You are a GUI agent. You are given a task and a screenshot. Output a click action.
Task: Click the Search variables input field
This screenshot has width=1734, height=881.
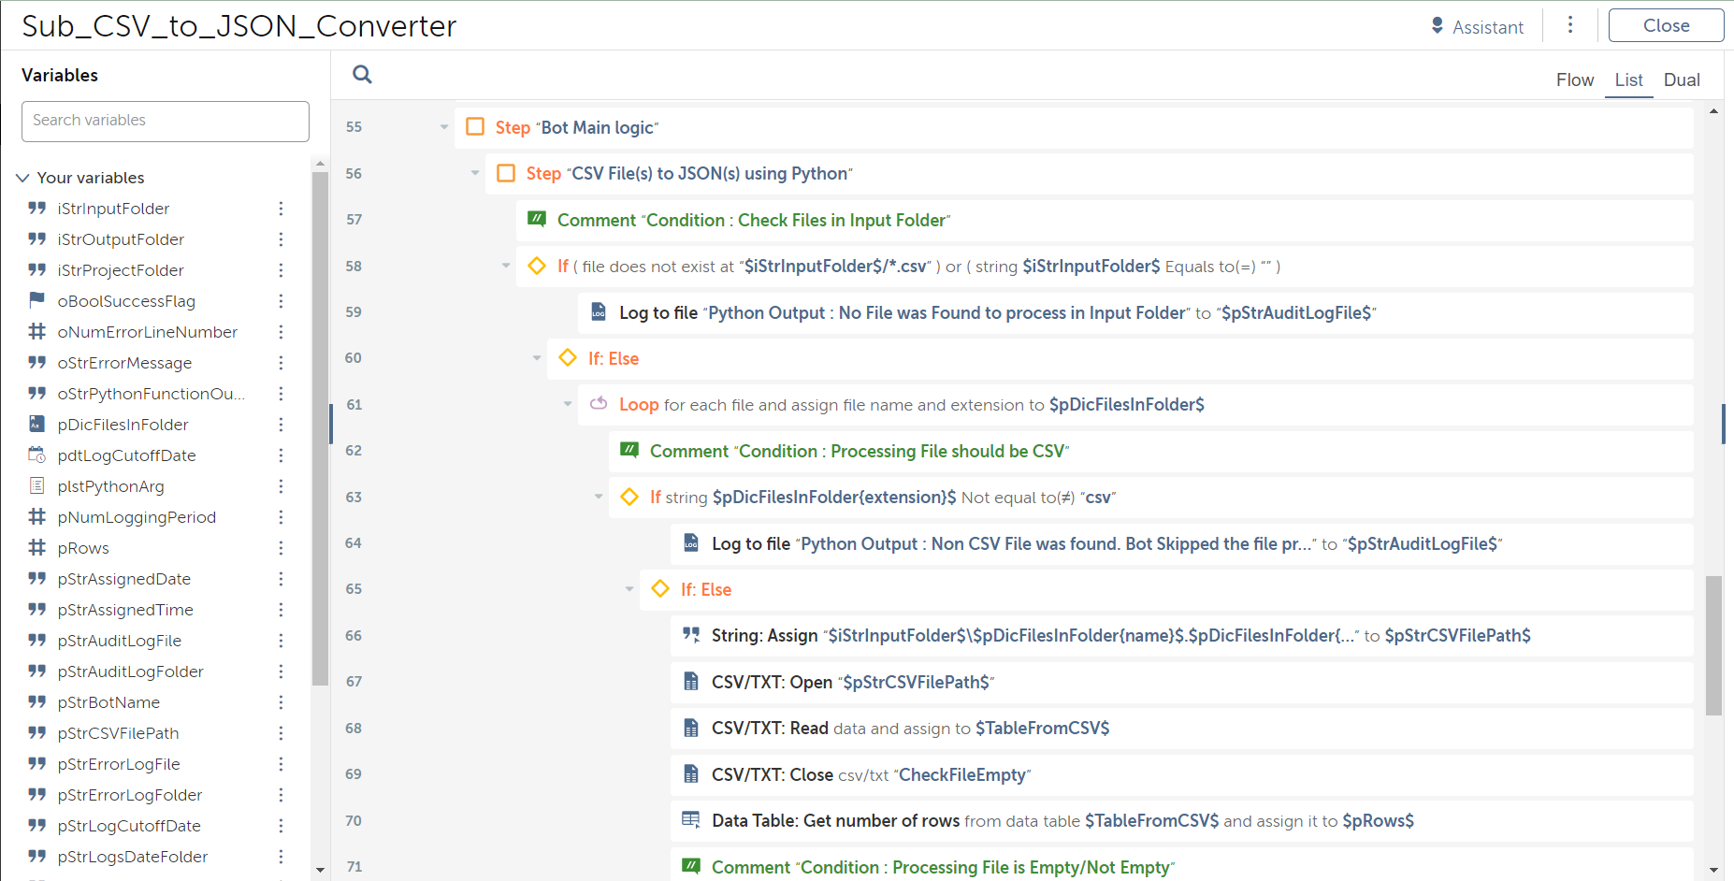pos(166,121)
